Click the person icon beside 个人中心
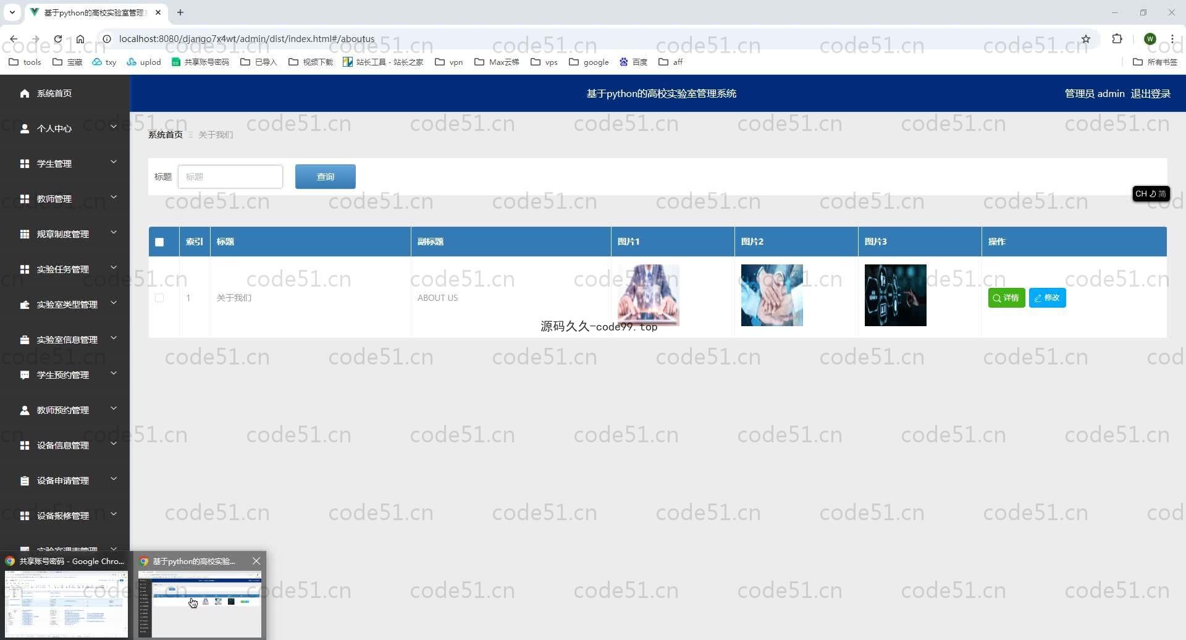1186x640 pixels. coord(25,128)
